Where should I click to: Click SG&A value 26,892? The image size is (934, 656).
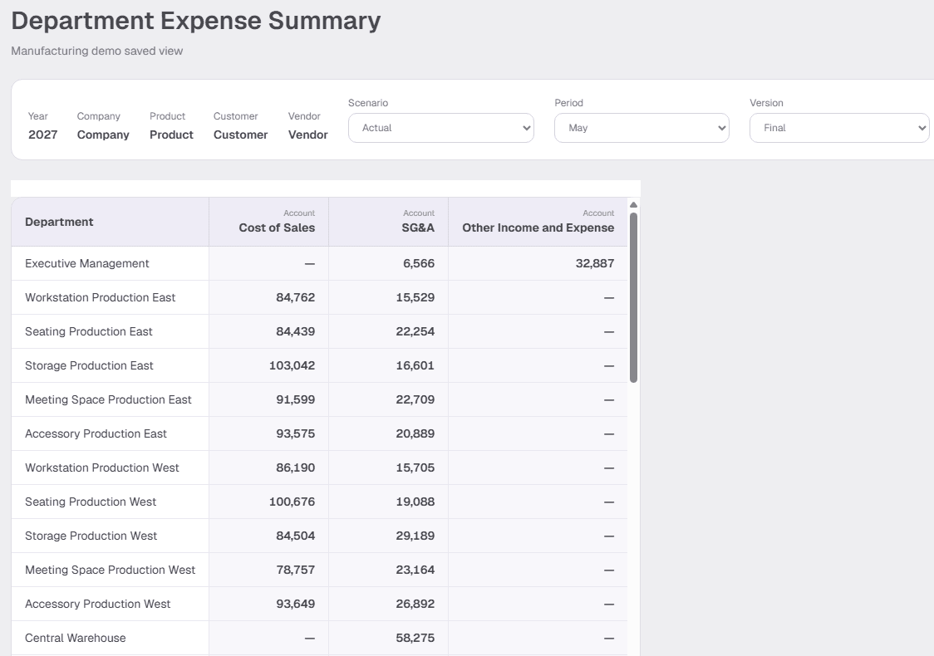[x=415, y=604]
